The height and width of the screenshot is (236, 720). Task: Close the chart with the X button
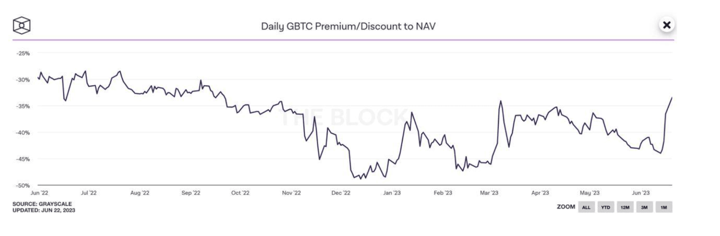(667, 25)
